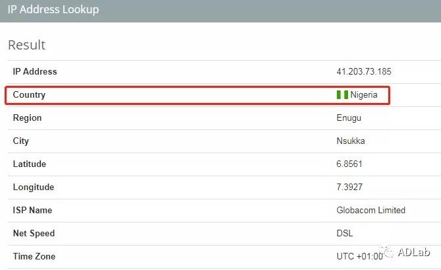Click the City row label
This screenshot has height=270, width=441.
tap(21, 141)
